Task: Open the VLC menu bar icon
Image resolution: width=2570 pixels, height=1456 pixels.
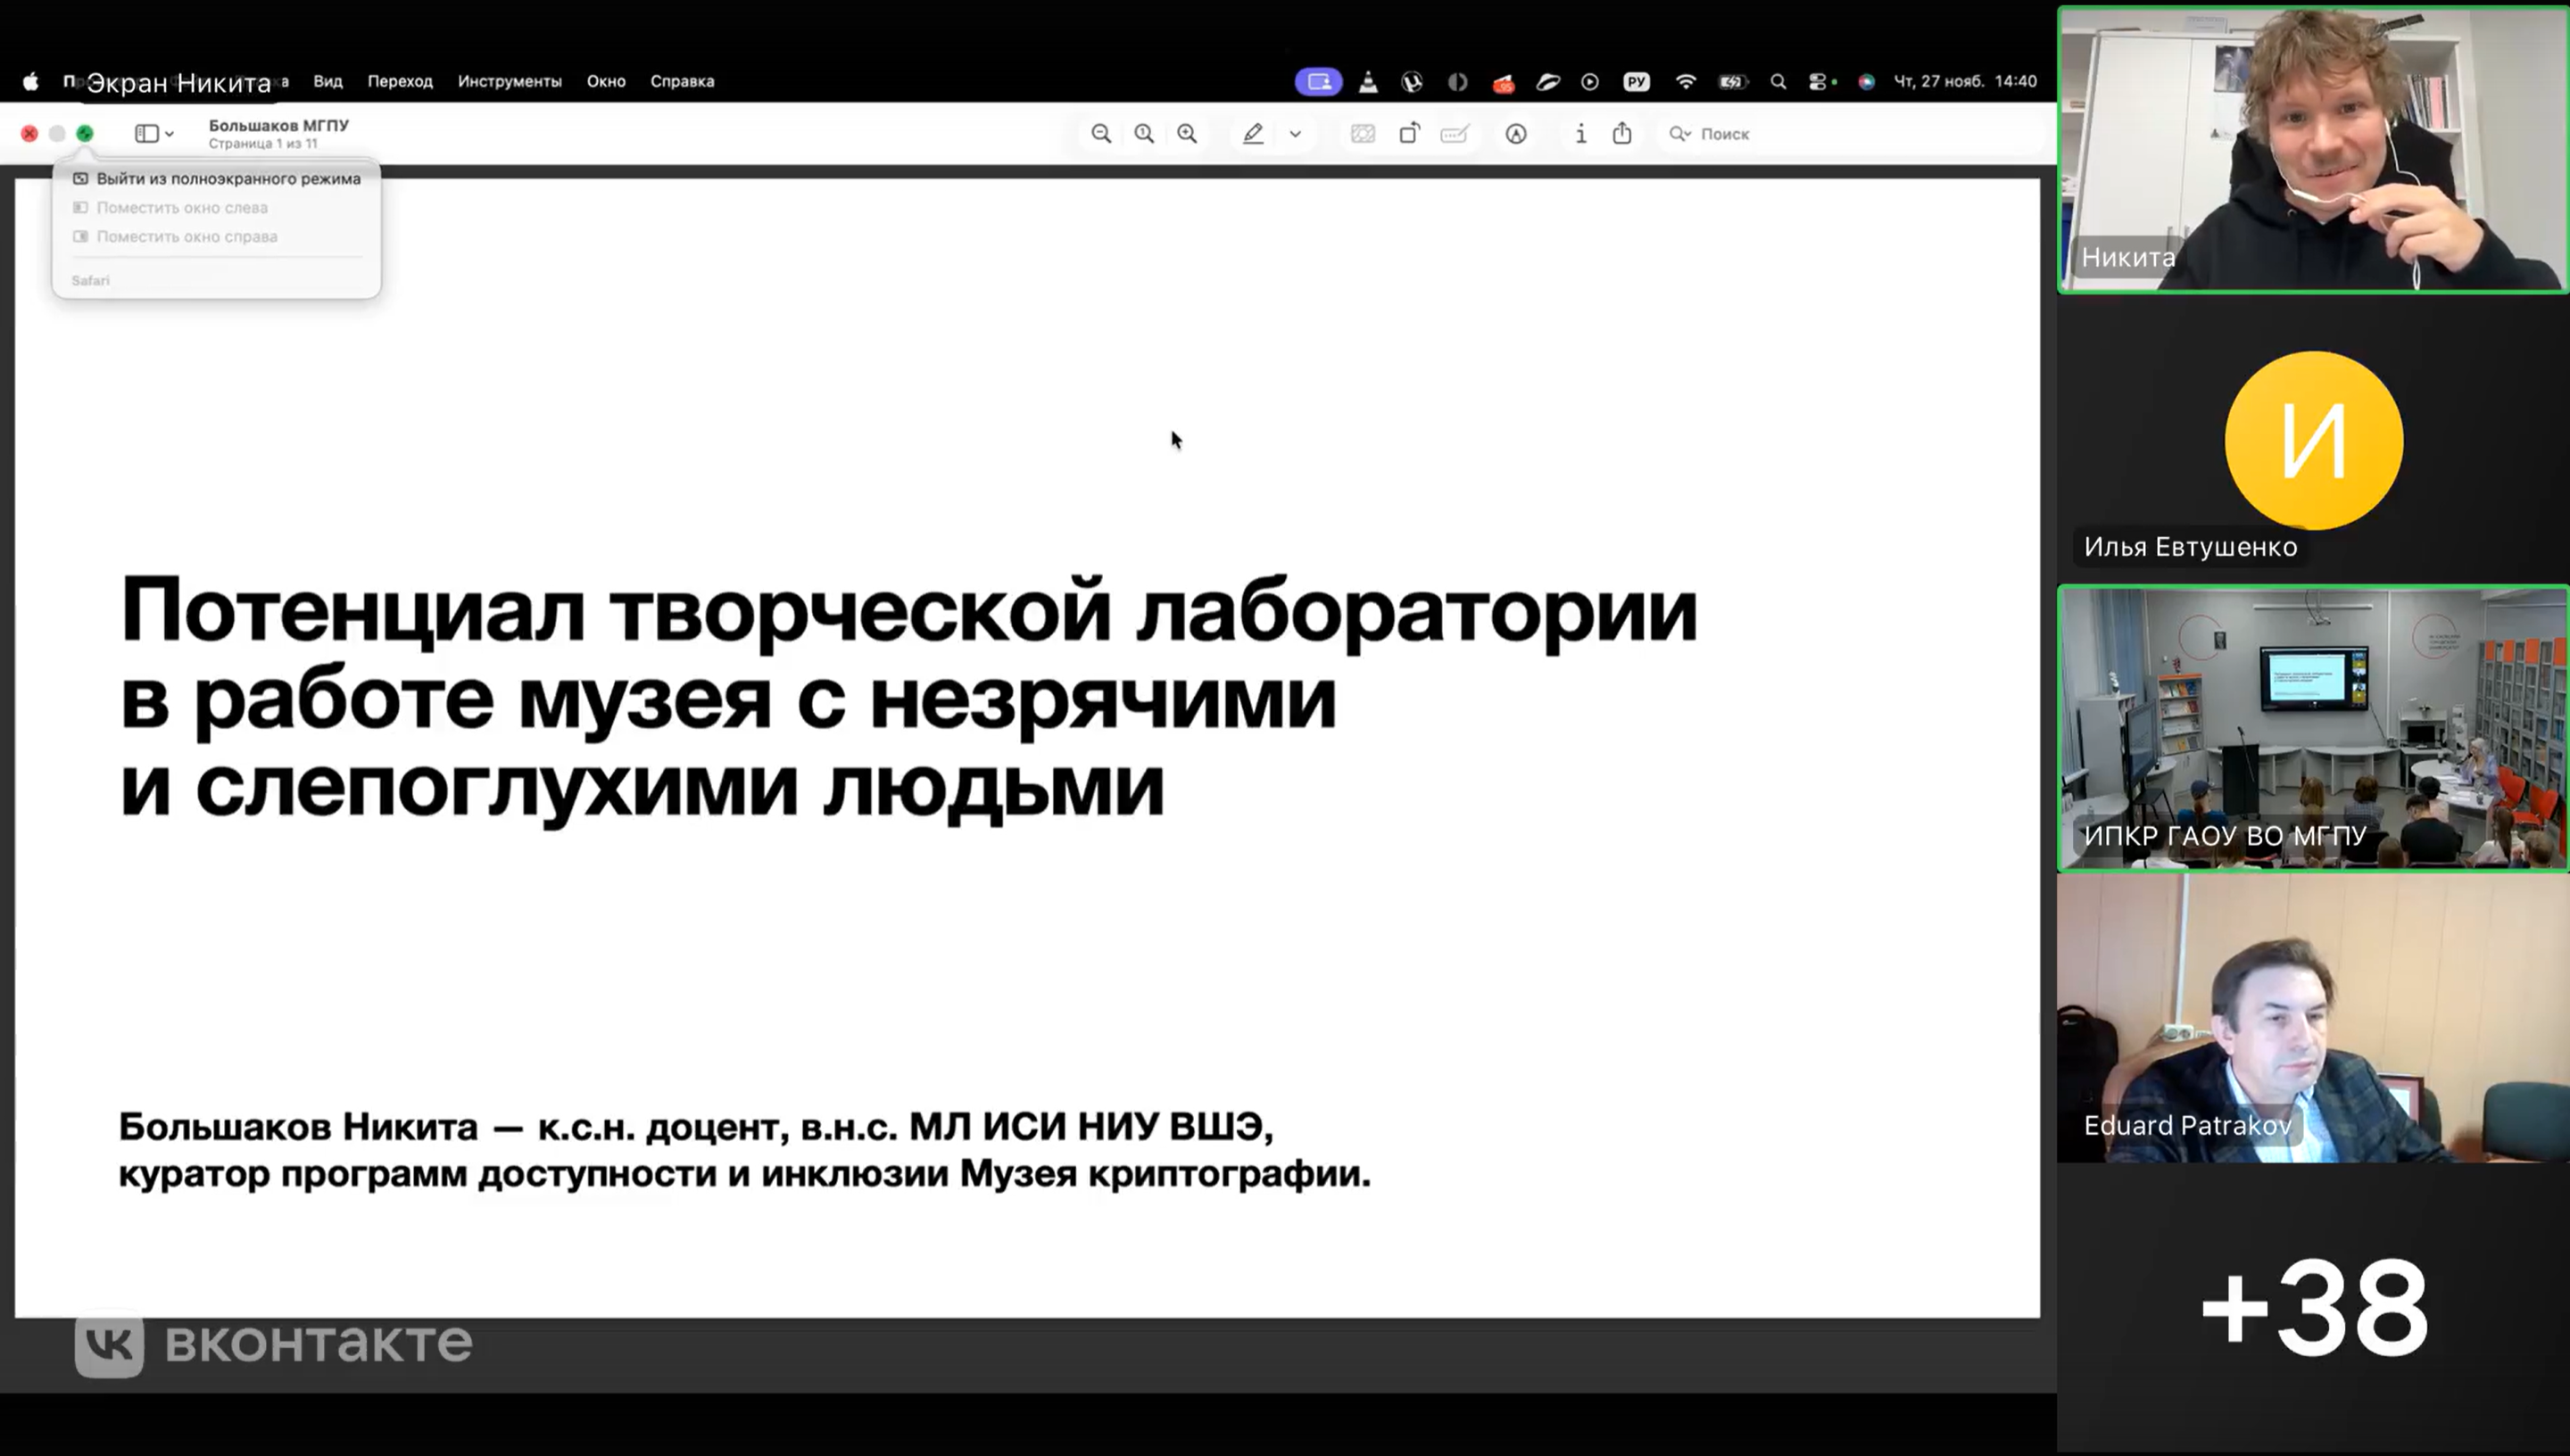Action: pyautogui.click(x=1368, y=82)
